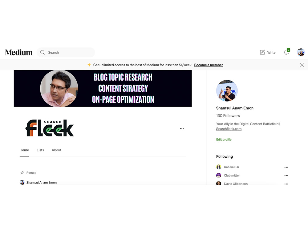This screenshot has width=308, height=231.
Task: Open the more options for David Gilbertson
Action: pyautogui.click(x=286, y=184)
